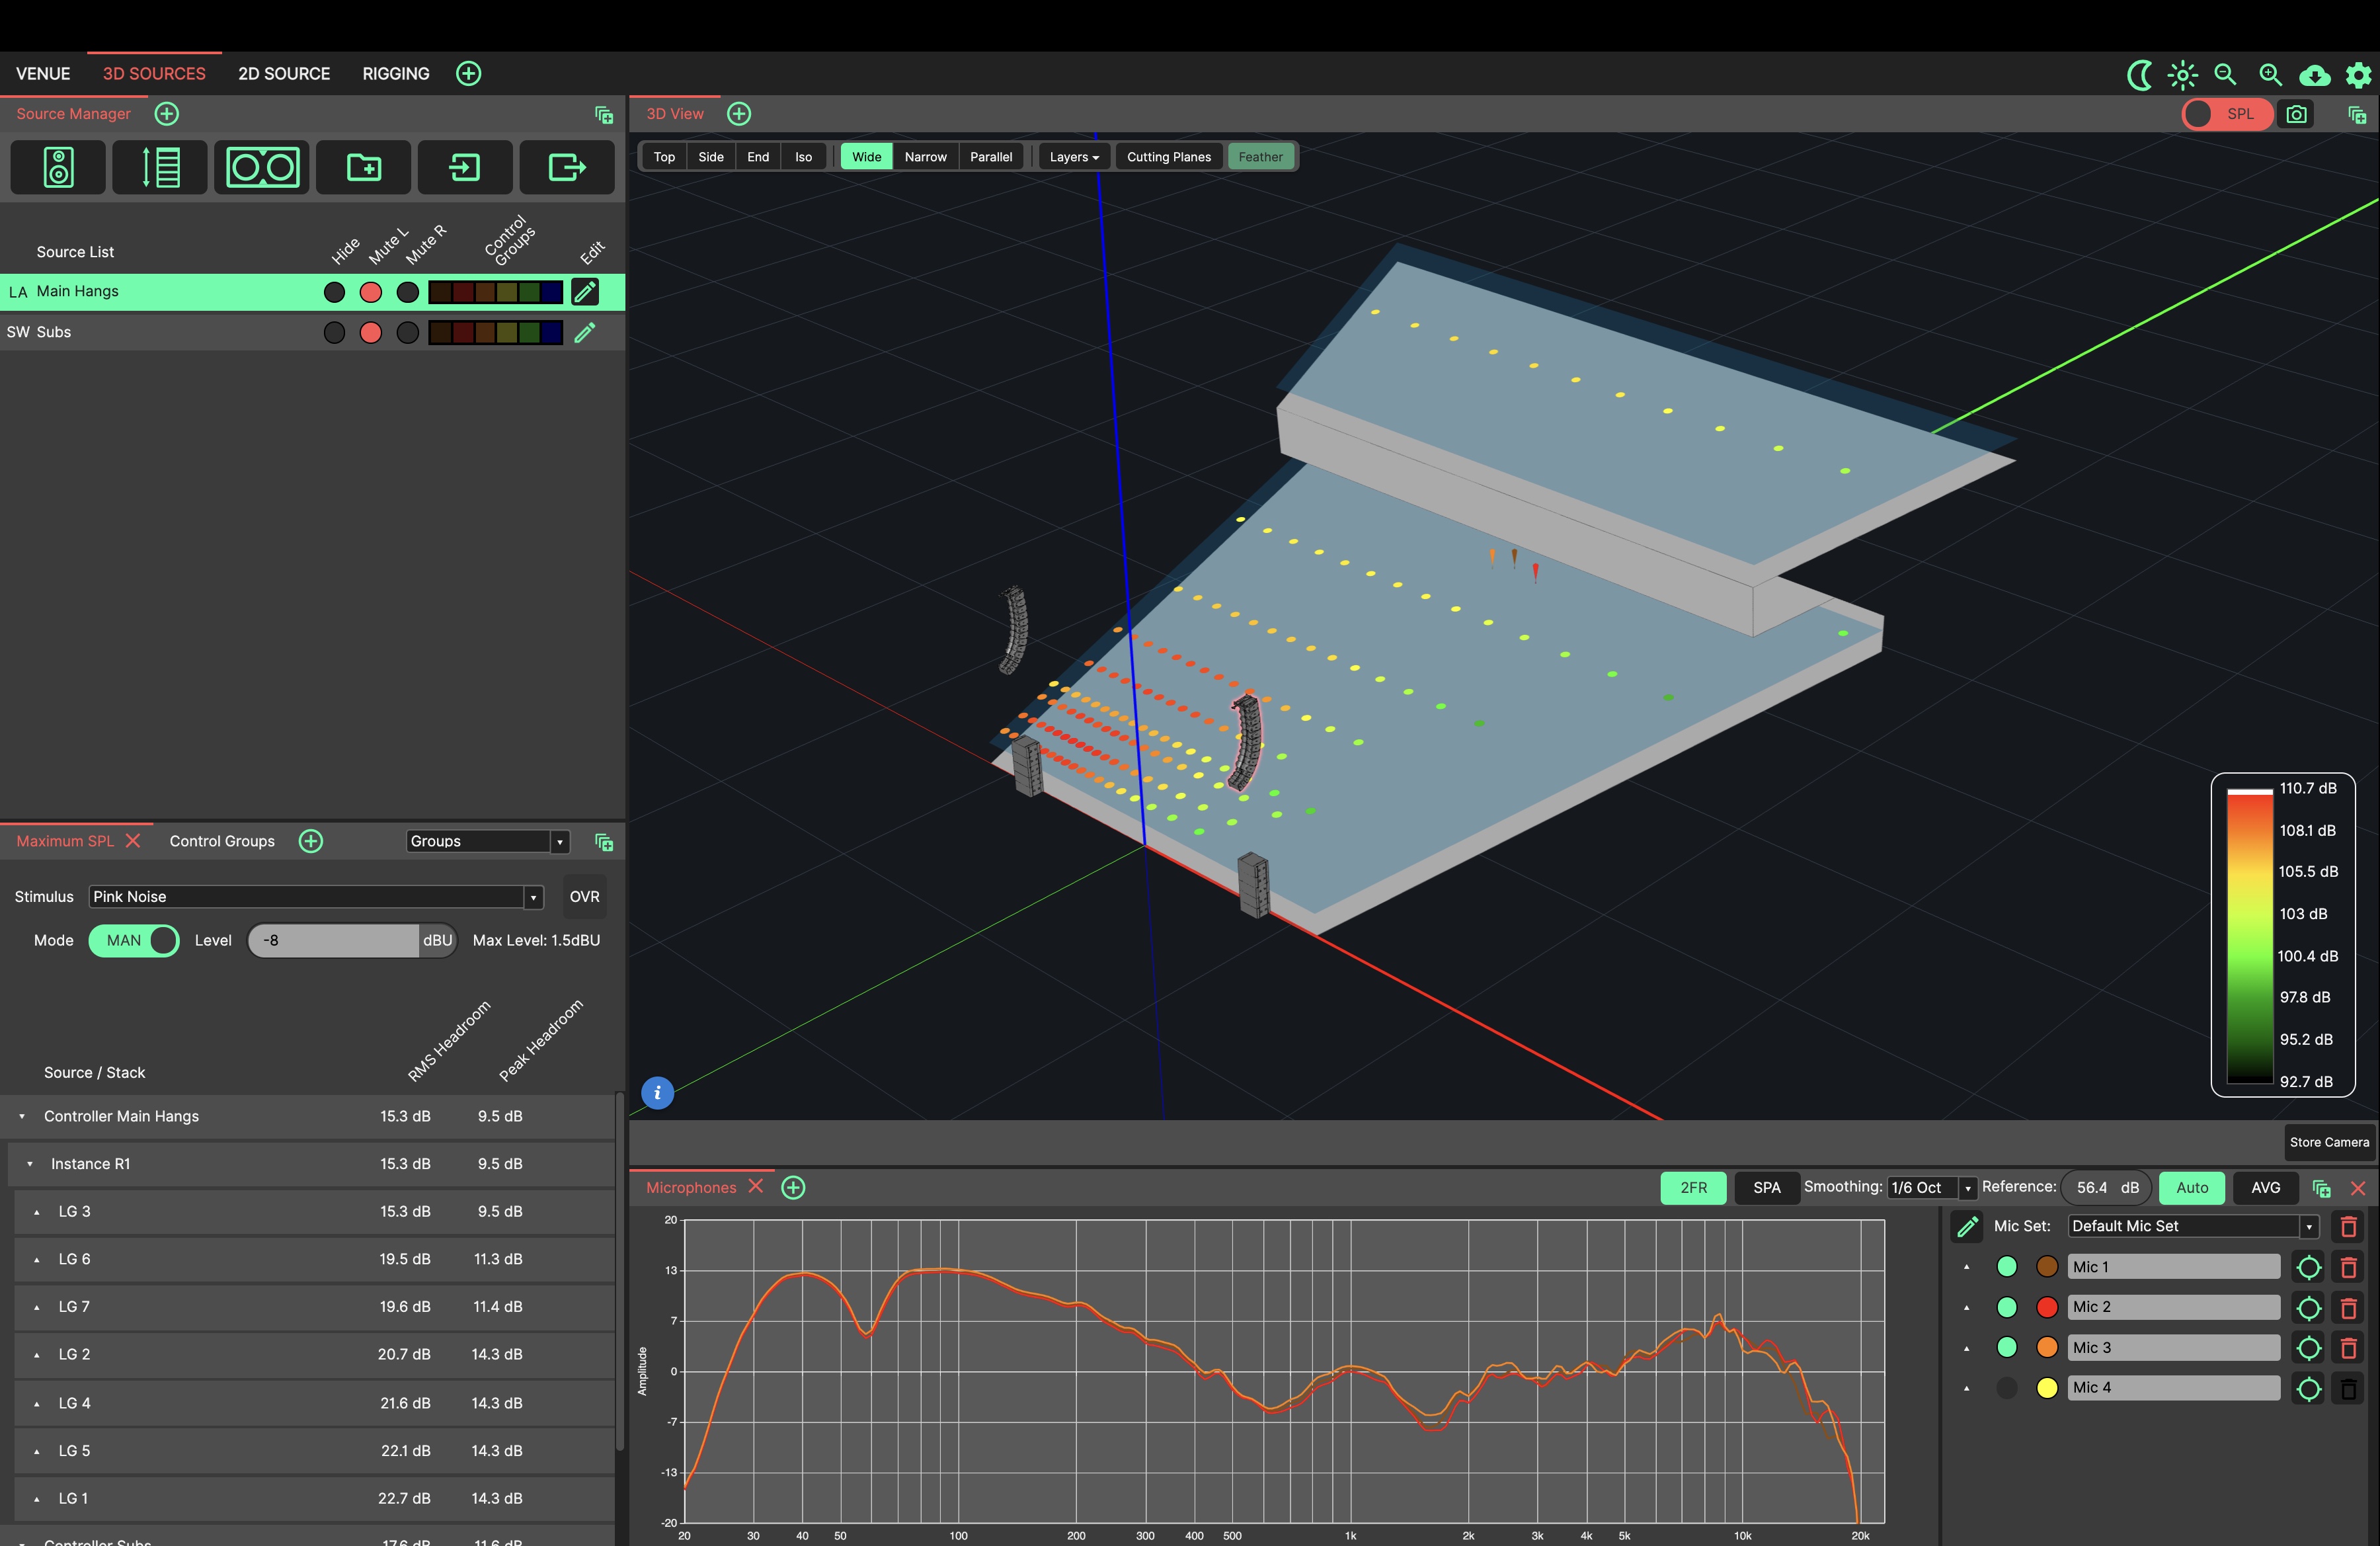The height and width of the screenshot is (1546, 2380).
Task: Zoom in using magnifier icon
Action: 2270,75
